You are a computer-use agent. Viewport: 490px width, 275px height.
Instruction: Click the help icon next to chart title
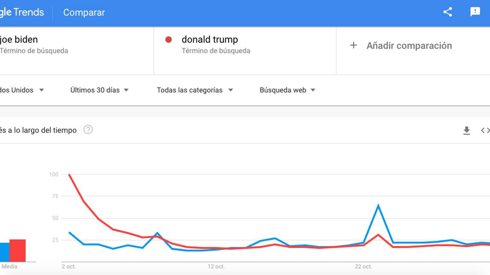click(x=88, y=130)
